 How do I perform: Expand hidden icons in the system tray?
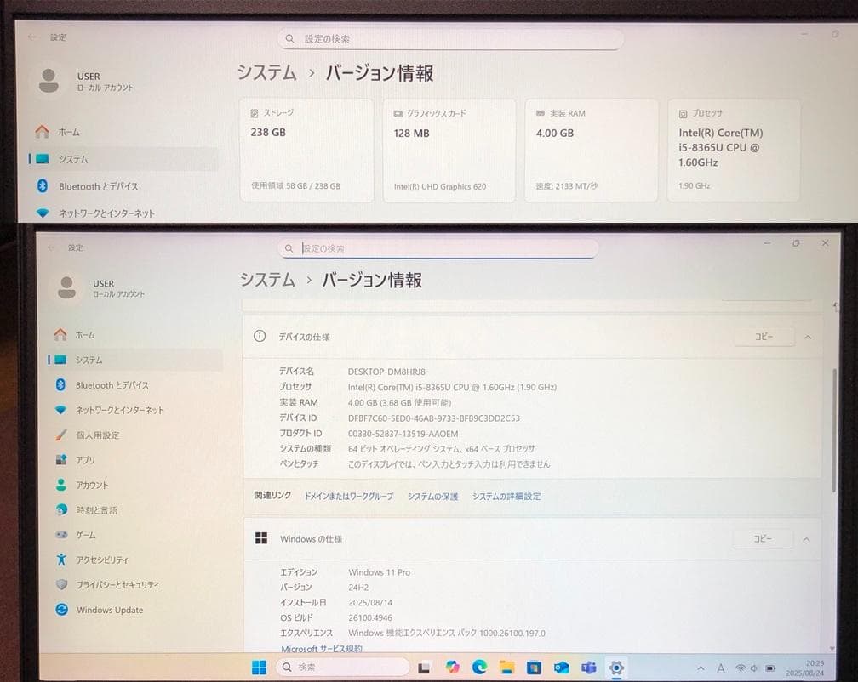pyautogui.click(x=700, y=667)
